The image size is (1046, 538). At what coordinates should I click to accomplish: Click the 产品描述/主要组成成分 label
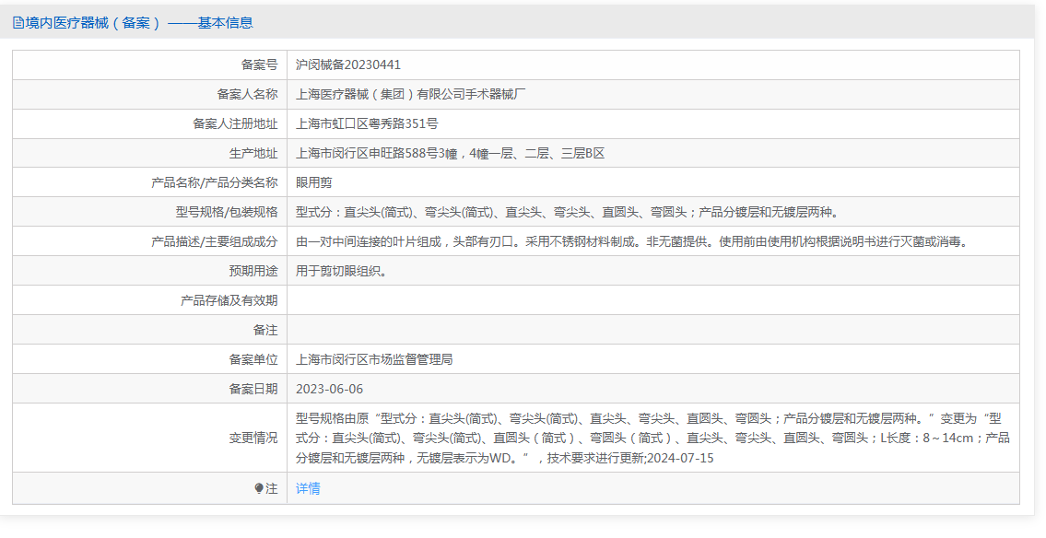click(214, 241)
